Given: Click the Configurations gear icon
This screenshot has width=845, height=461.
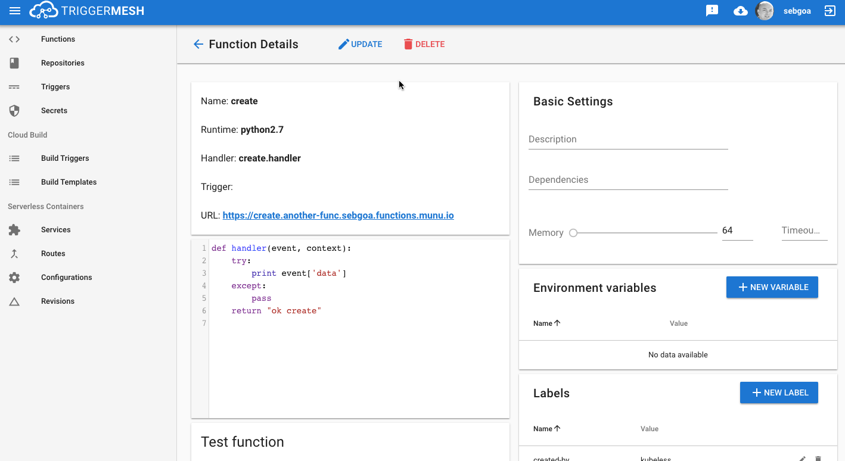Looking at the screenshot, I should (14, 278).
